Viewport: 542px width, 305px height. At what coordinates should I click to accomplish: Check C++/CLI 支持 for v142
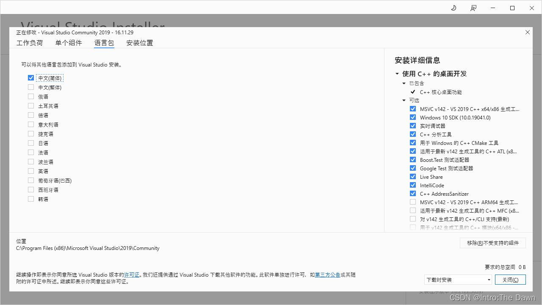[x=413, y=219]
